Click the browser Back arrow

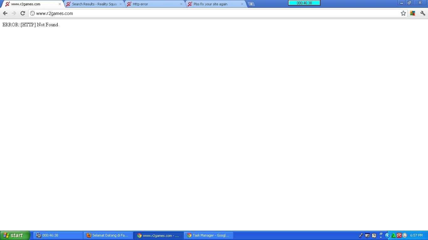[x=5, y=13]
